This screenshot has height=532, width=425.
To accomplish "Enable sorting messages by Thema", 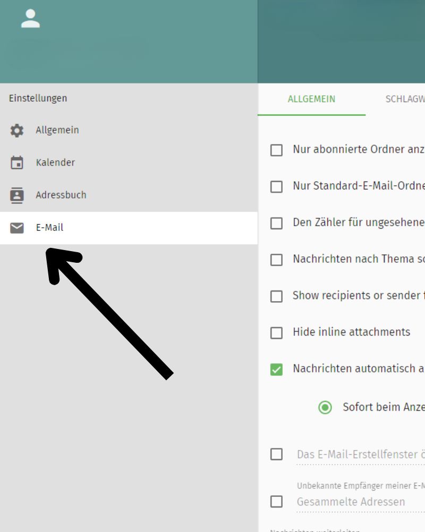I will coord(276,260).
